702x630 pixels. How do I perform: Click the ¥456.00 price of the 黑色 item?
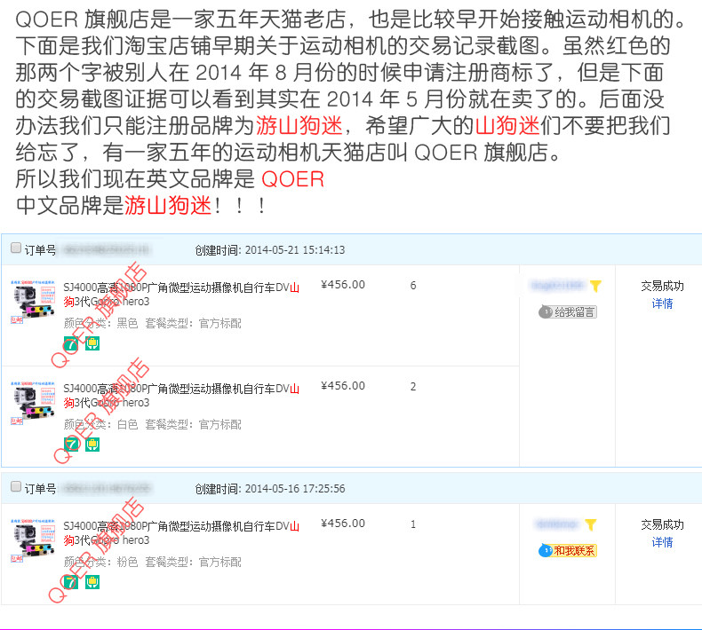343,285
